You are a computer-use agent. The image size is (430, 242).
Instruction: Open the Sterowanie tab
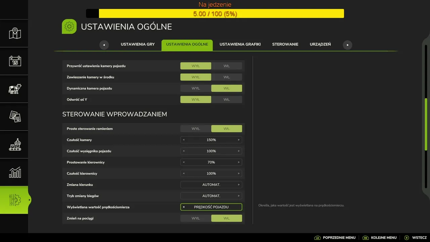click(285, 44)
